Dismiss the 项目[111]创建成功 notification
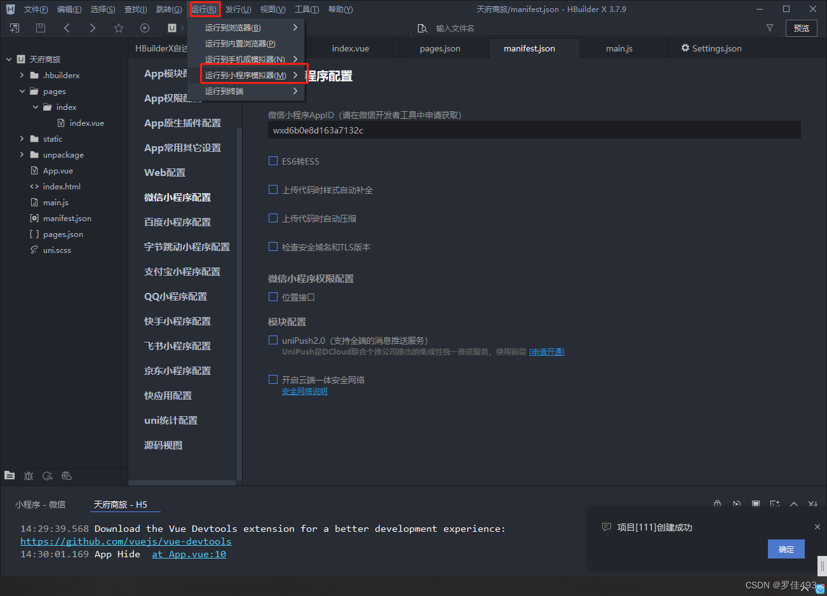The width and height of the screenshot is (827, 596). (817, 527)
